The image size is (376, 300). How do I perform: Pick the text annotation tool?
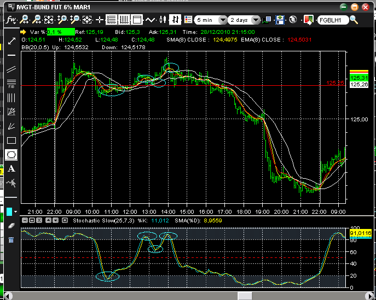click(11, 169)
